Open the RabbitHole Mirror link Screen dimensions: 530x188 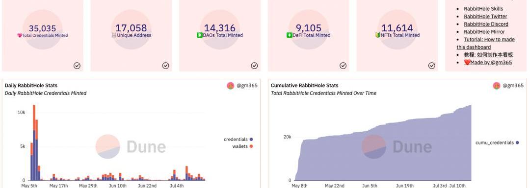point(484,32)
